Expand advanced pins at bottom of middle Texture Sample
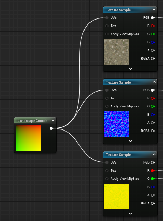The height and width of the screenshot is (221, 163). pyautogui.click(x=130, y=141)
